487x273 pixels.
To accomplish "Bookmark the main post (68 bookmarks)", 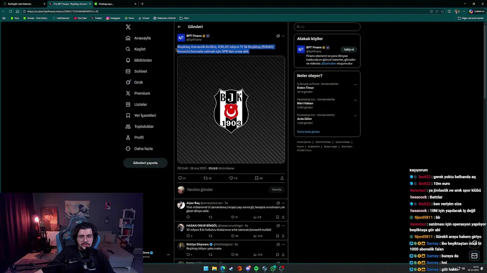I will point(259,178).
